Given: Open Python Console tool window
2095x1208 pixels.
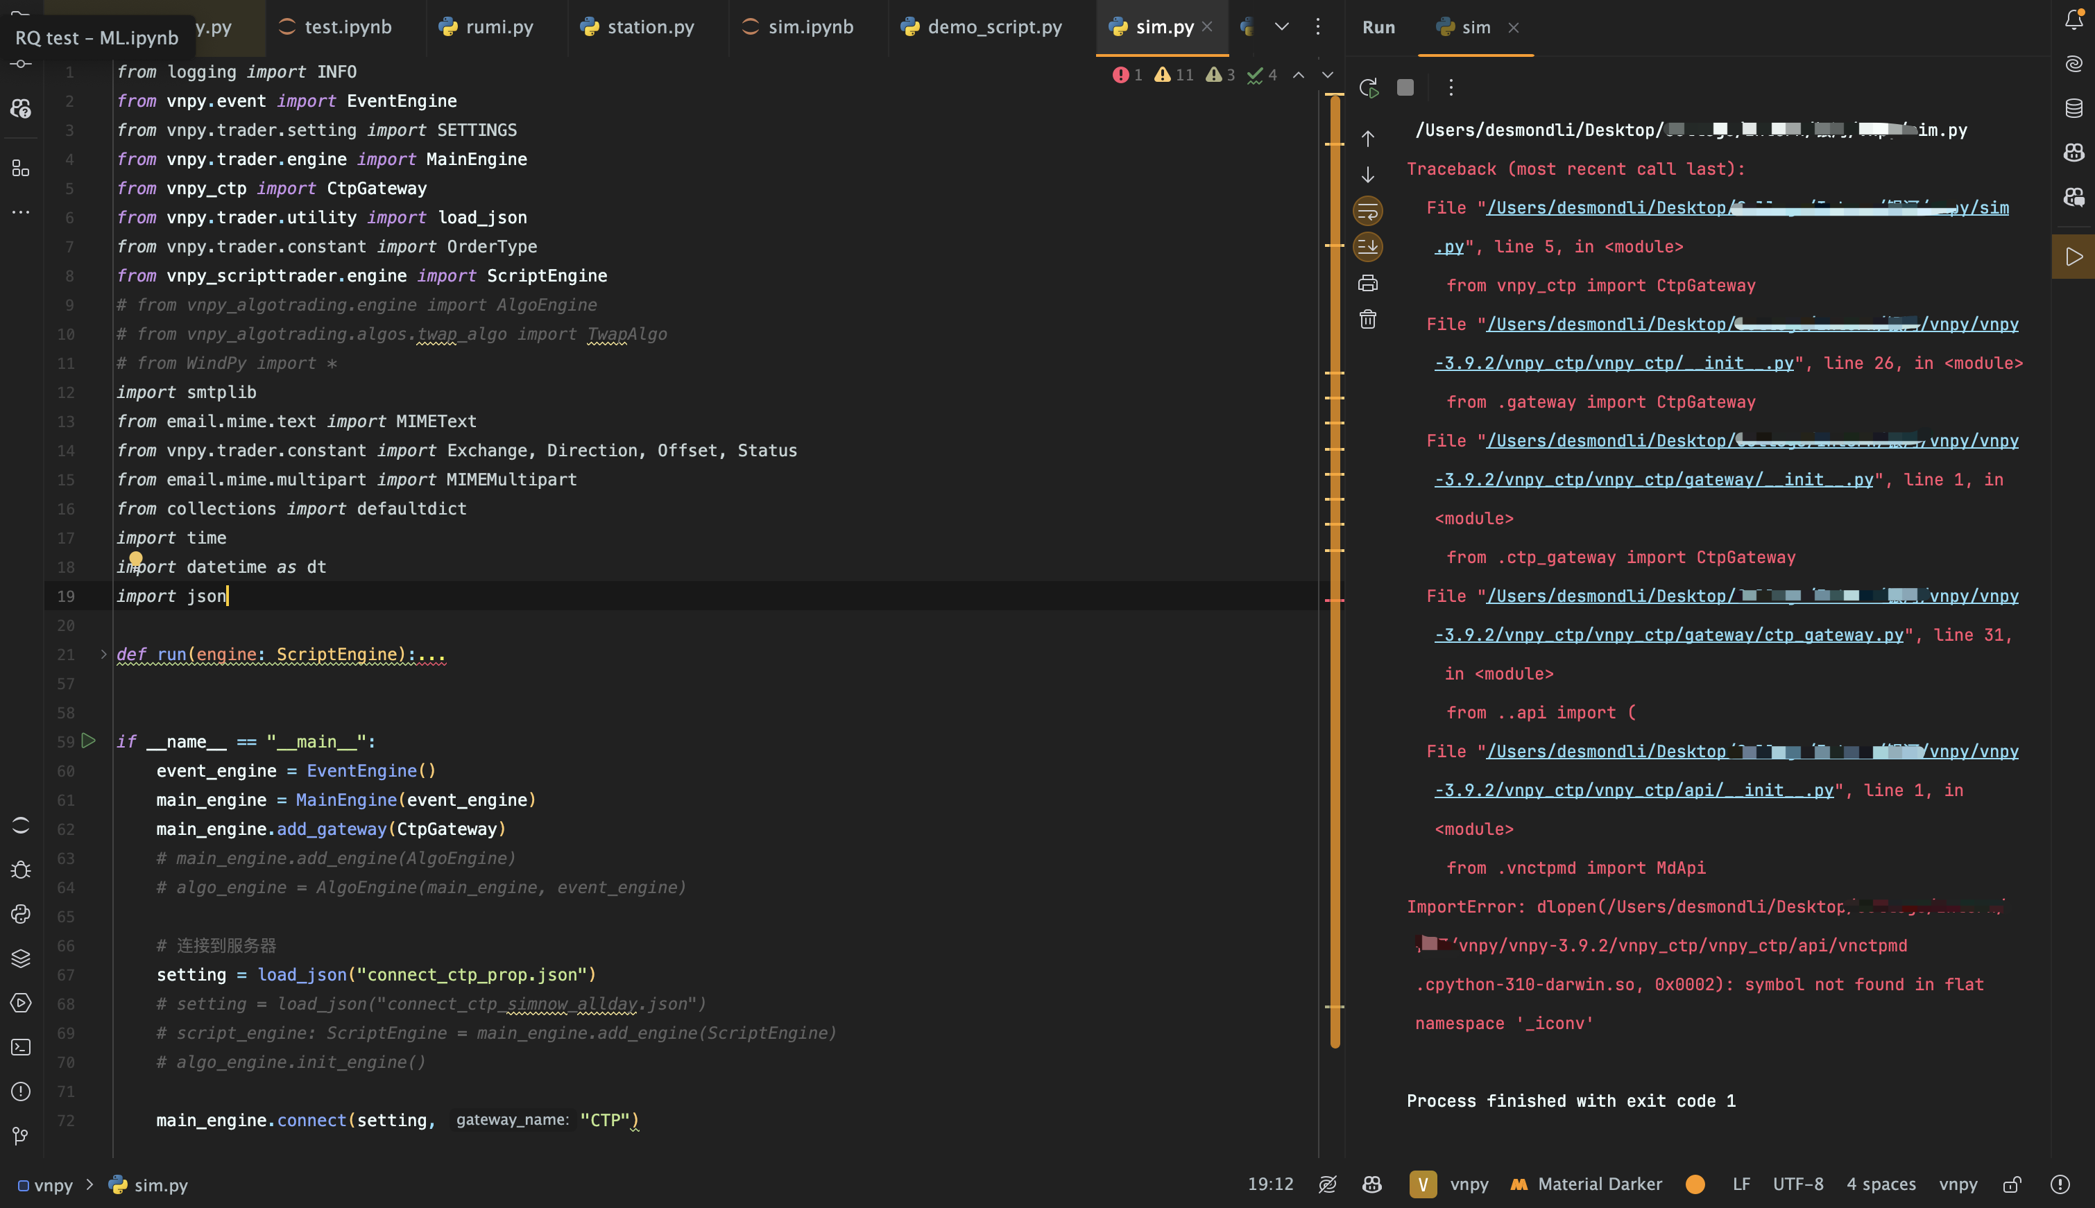Looking at the screenshot, I should (x=21, y=914).
